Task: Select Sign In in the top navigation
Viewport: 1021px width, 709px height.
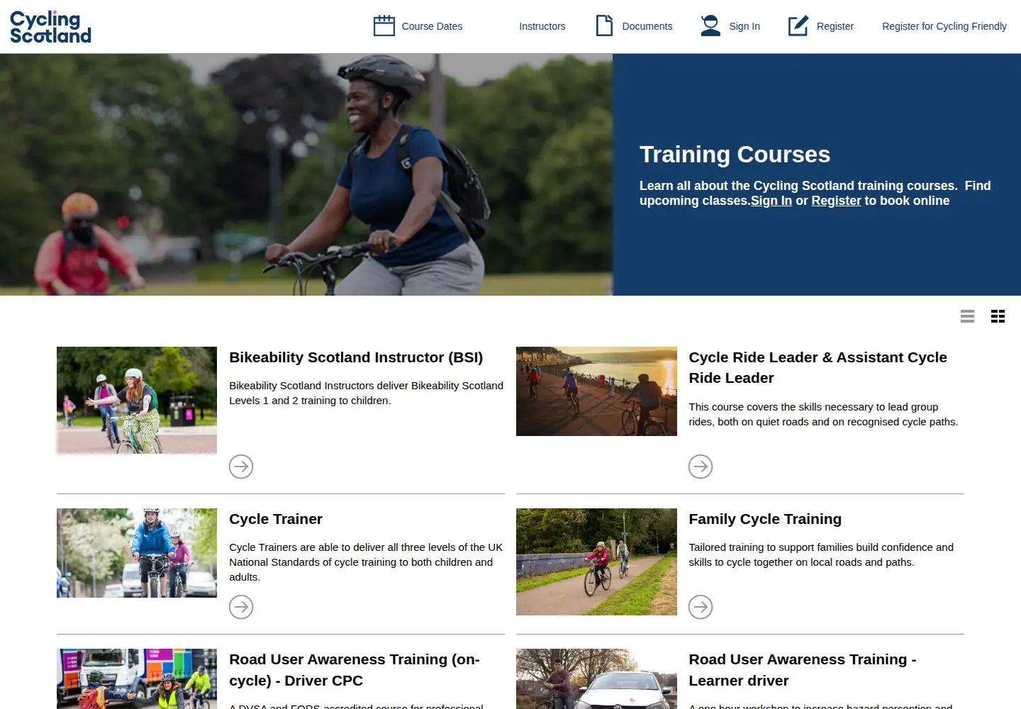Action: tap(744, 26)
